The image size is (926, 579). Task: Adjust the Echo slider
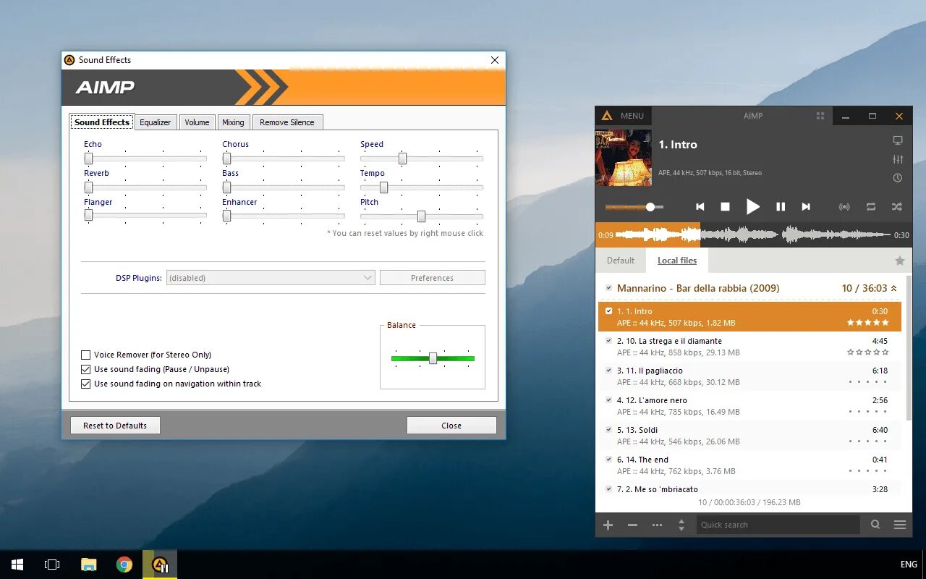tap(145, 159)
